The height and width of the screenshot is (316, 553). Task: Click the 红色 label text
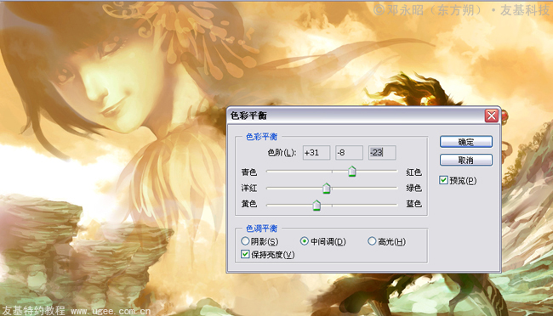pos(413,172)
